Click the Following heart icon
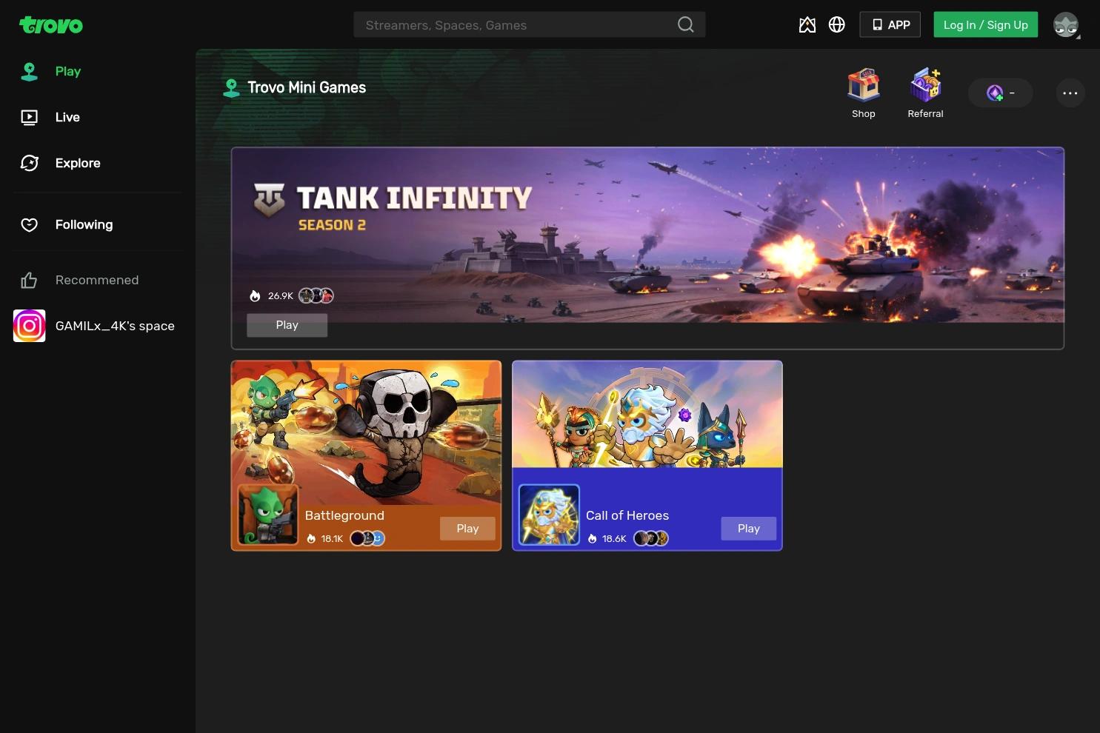Image resolution: width=1100 pixels, height=733 pixels. coord(30,225)
